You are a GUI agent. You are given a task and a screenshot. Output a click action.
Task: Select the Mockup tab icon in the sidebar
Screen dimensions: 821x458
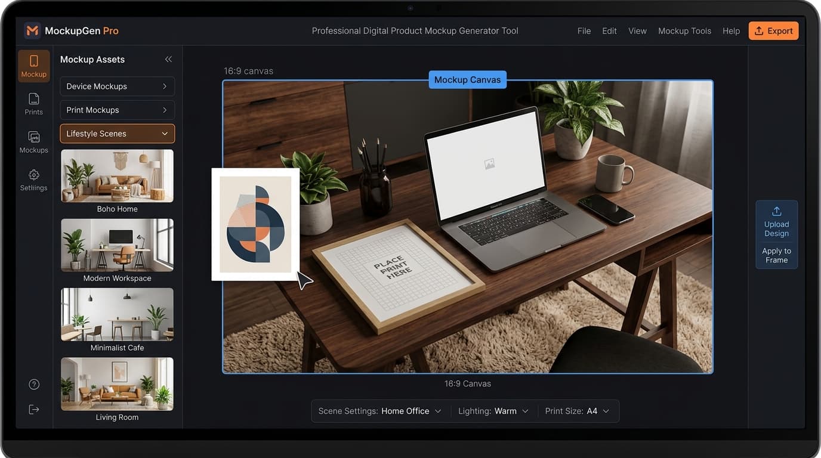click(33, 64)
